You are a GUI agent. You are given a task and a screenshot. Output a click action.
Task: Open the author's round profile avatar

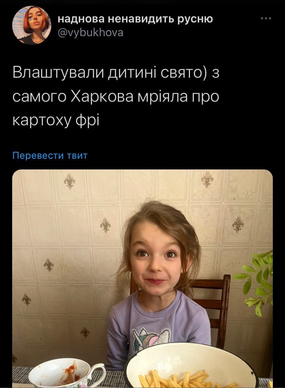coord(32,25)
